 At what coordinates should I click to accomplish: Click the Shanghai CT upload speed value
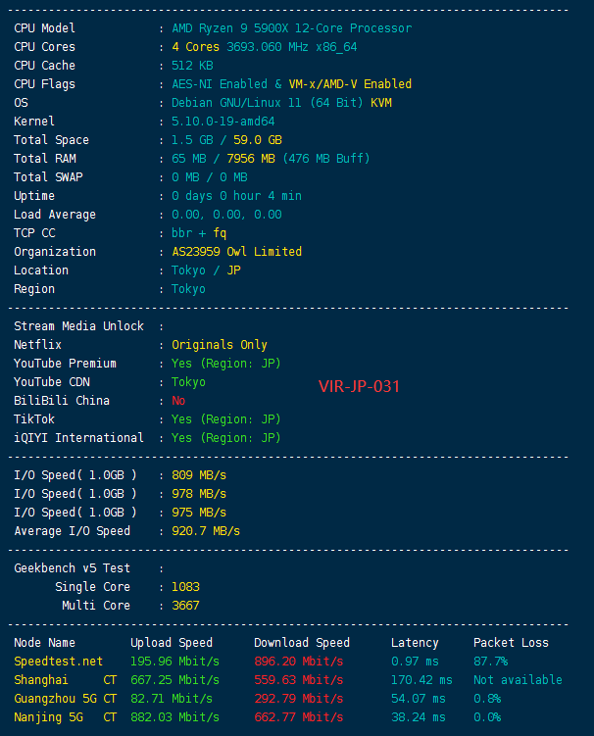pyautogui.click(x=174, y=680)
